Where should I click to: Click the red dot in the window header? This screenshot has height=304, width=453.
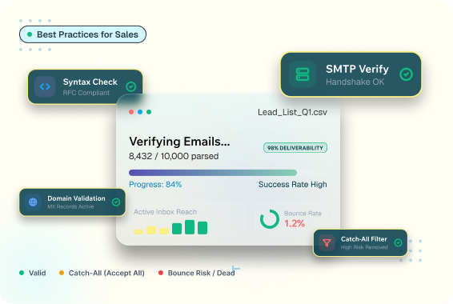point(131,112)
